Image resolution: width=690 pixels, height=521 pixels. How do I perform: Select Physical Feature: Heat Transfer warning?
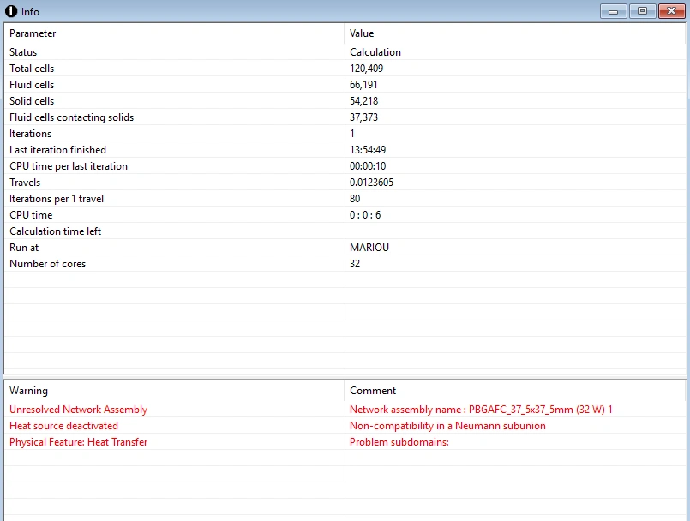pos(78,442)
